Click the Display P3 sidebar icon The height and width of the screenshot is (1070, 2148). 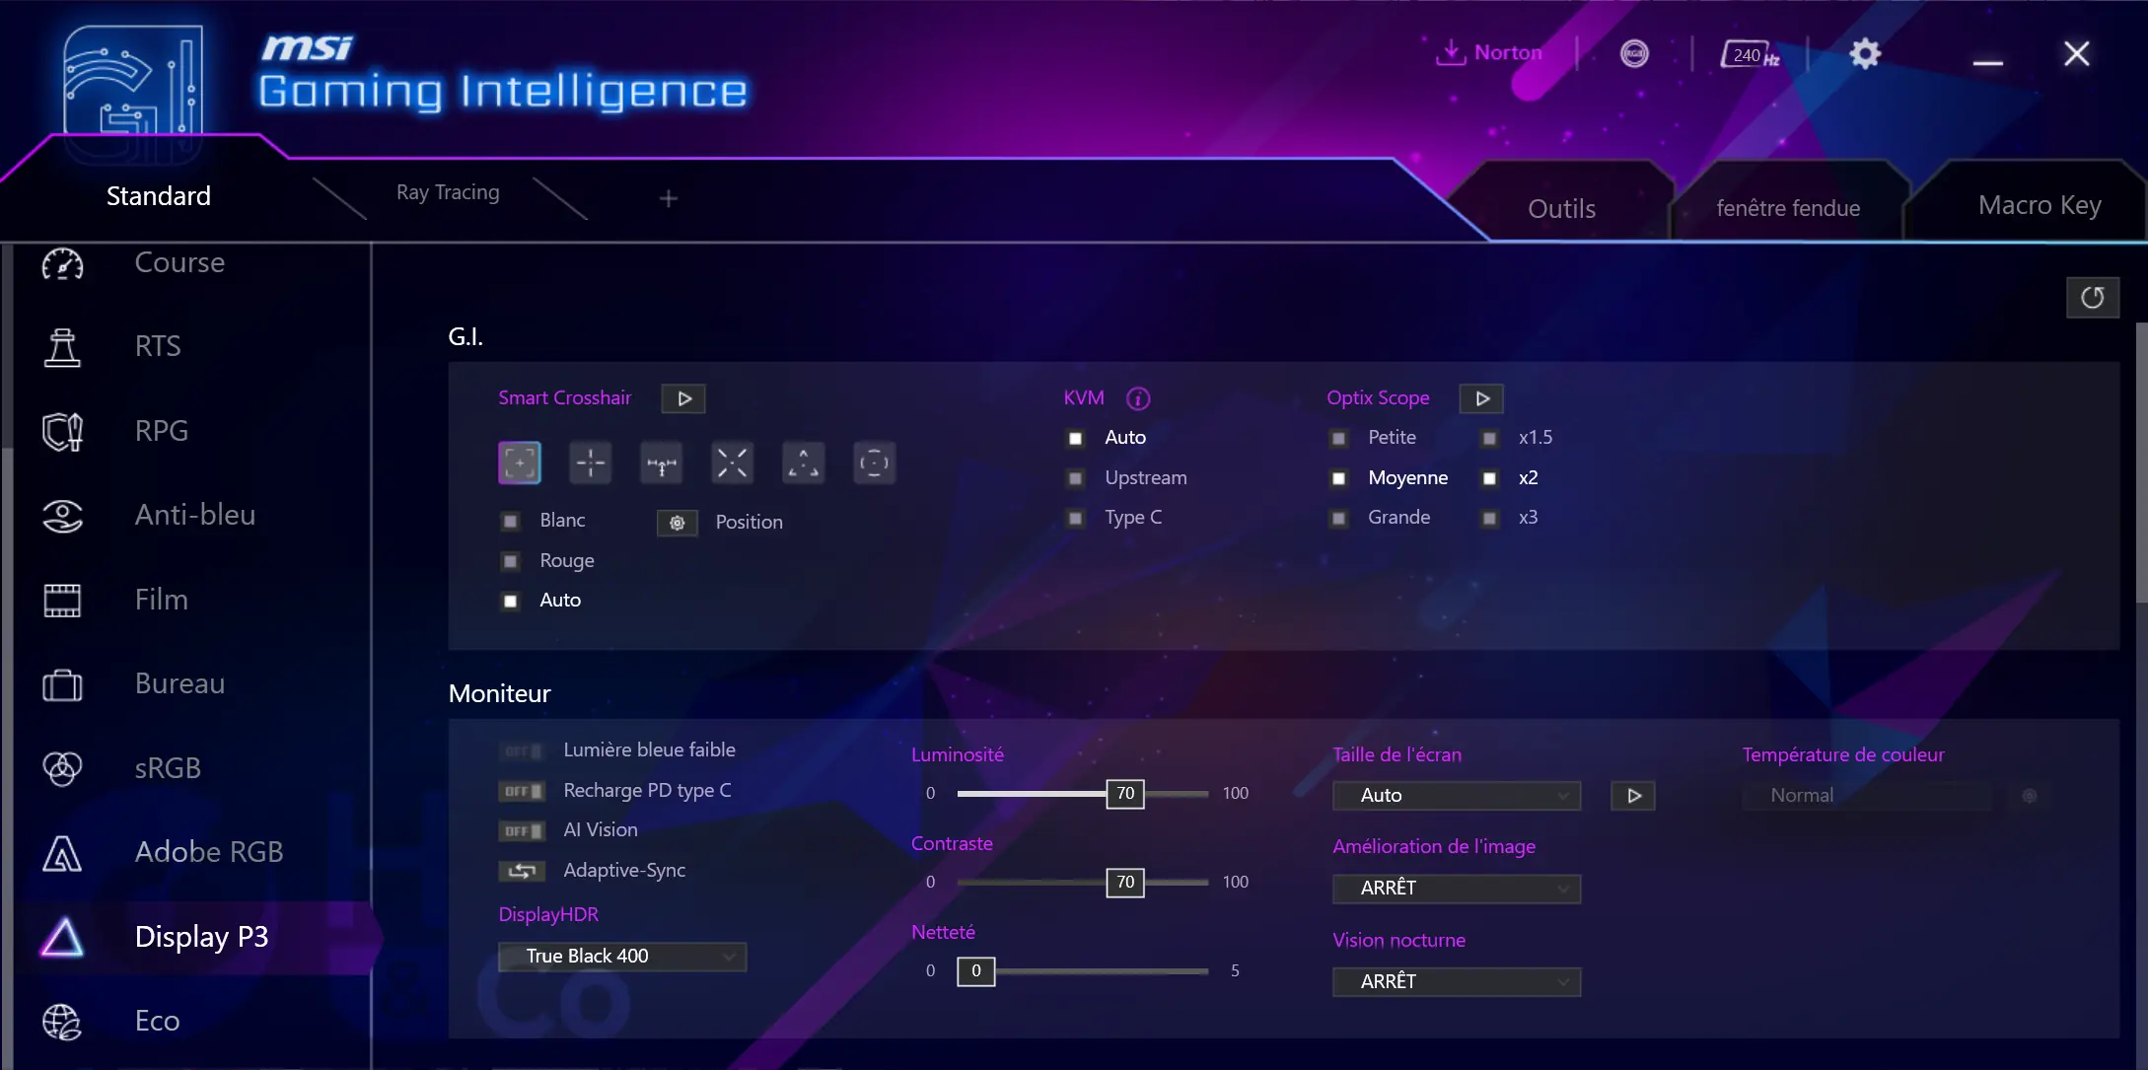(x=62, y=934)
